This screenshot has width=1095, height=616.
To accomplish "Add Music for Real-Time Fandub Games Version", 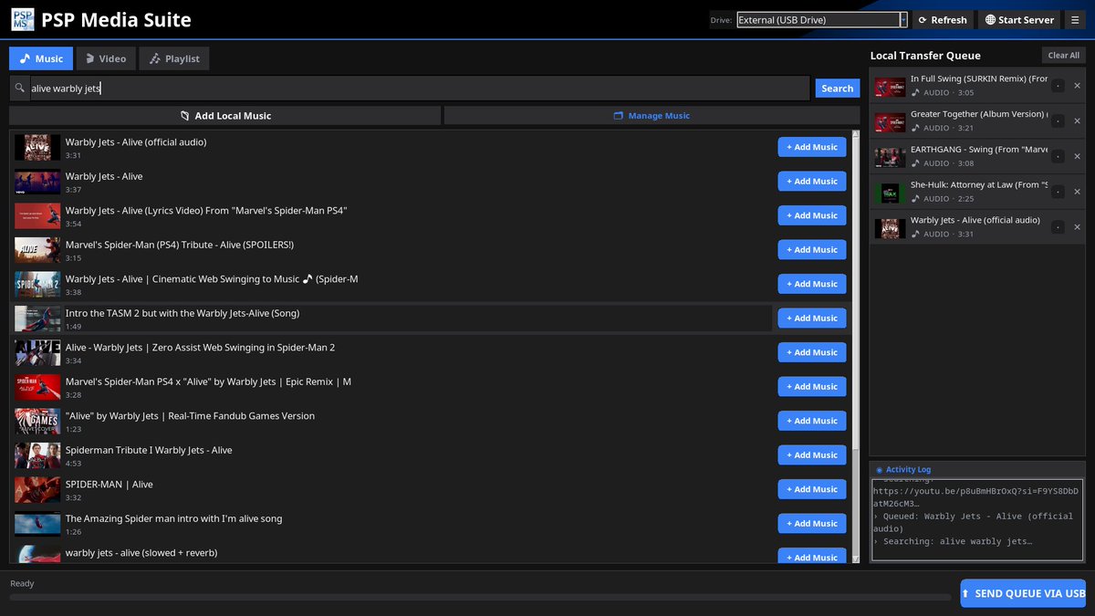I will 811,421.
